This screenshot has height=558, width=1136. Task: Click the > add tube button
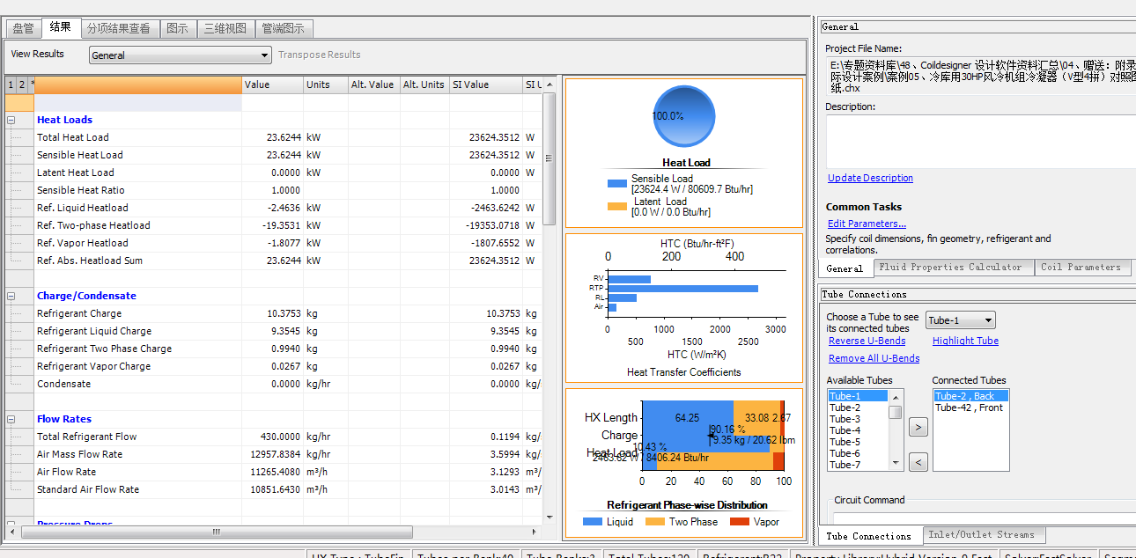coord(918,428)
